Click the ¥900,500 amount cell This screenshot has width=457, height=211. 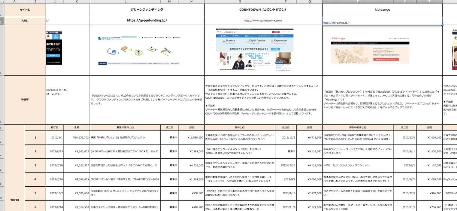191,193
